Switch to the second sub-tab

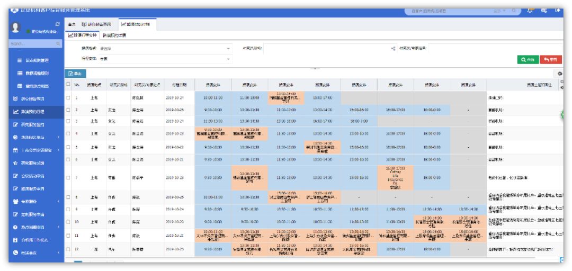point(114,35)
